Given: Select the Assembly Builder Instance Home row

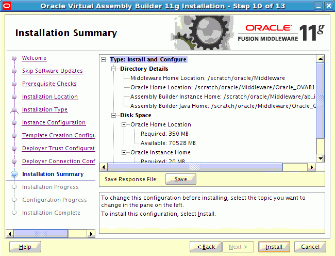Looking at the screenshot, I should [223, 97].
